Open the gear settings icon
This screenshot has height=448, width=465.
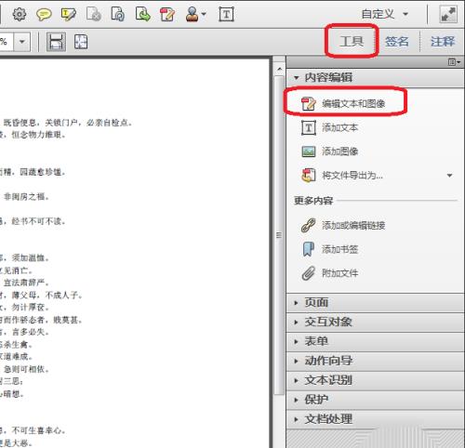tap(20, 14)
